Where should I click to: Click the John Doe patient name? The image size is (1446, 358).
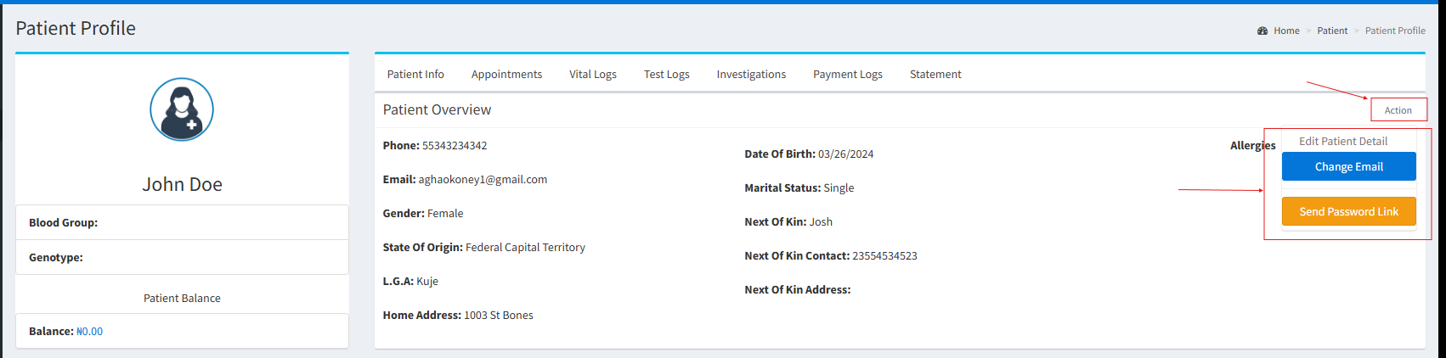click(182, 184)
